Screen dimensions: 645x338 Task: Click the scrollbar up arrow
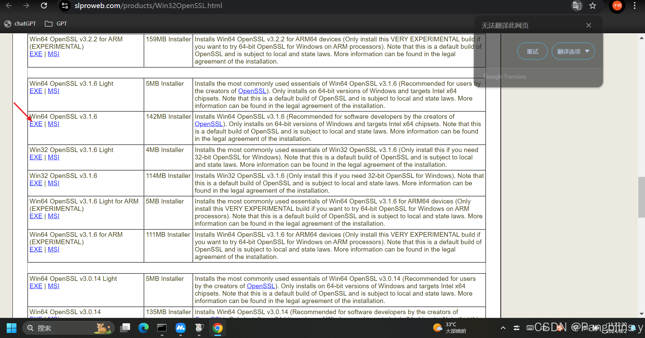[641, 38]
